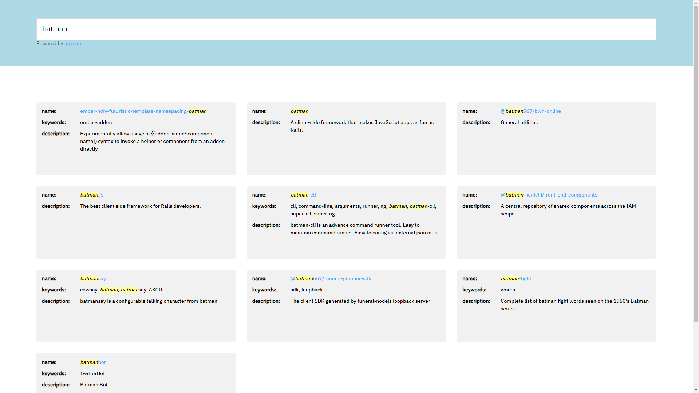699x393 pixels.
Task: Open the plain batman package link
Action: 299,111
